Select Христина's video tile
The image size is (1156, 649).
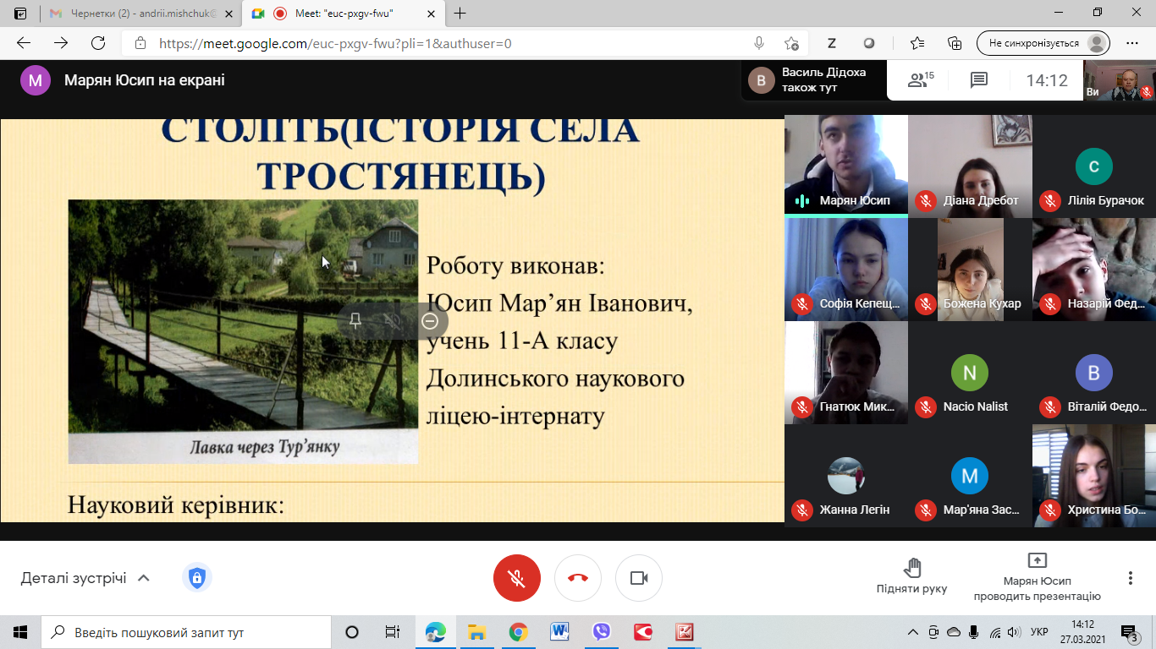(x=1093, y=476)
